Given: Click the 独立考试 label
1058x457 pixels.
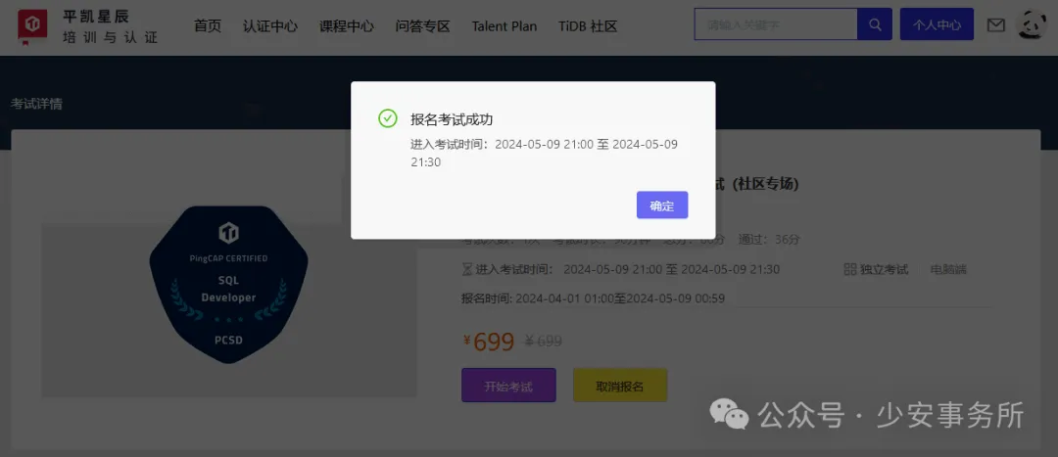Looking at the screenshot, I should click(x=884, y=270).
